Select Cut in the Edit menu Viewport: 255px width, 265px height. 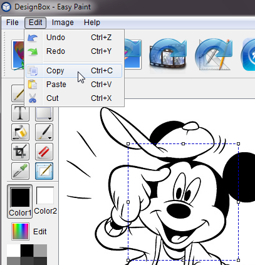point(74,98)
